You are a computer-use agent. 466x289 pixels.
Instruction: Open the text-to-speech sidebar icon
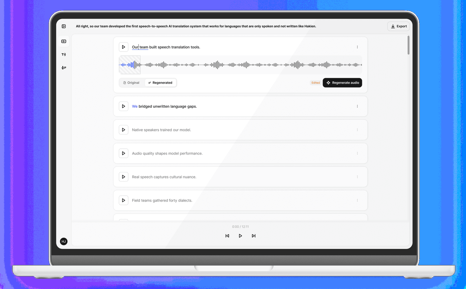[x=64, y=54]
